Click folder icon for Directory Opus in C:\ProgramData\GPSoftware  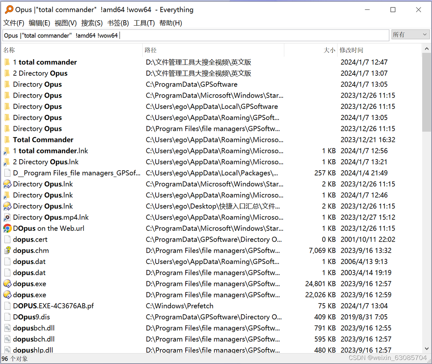click(7, 84)
